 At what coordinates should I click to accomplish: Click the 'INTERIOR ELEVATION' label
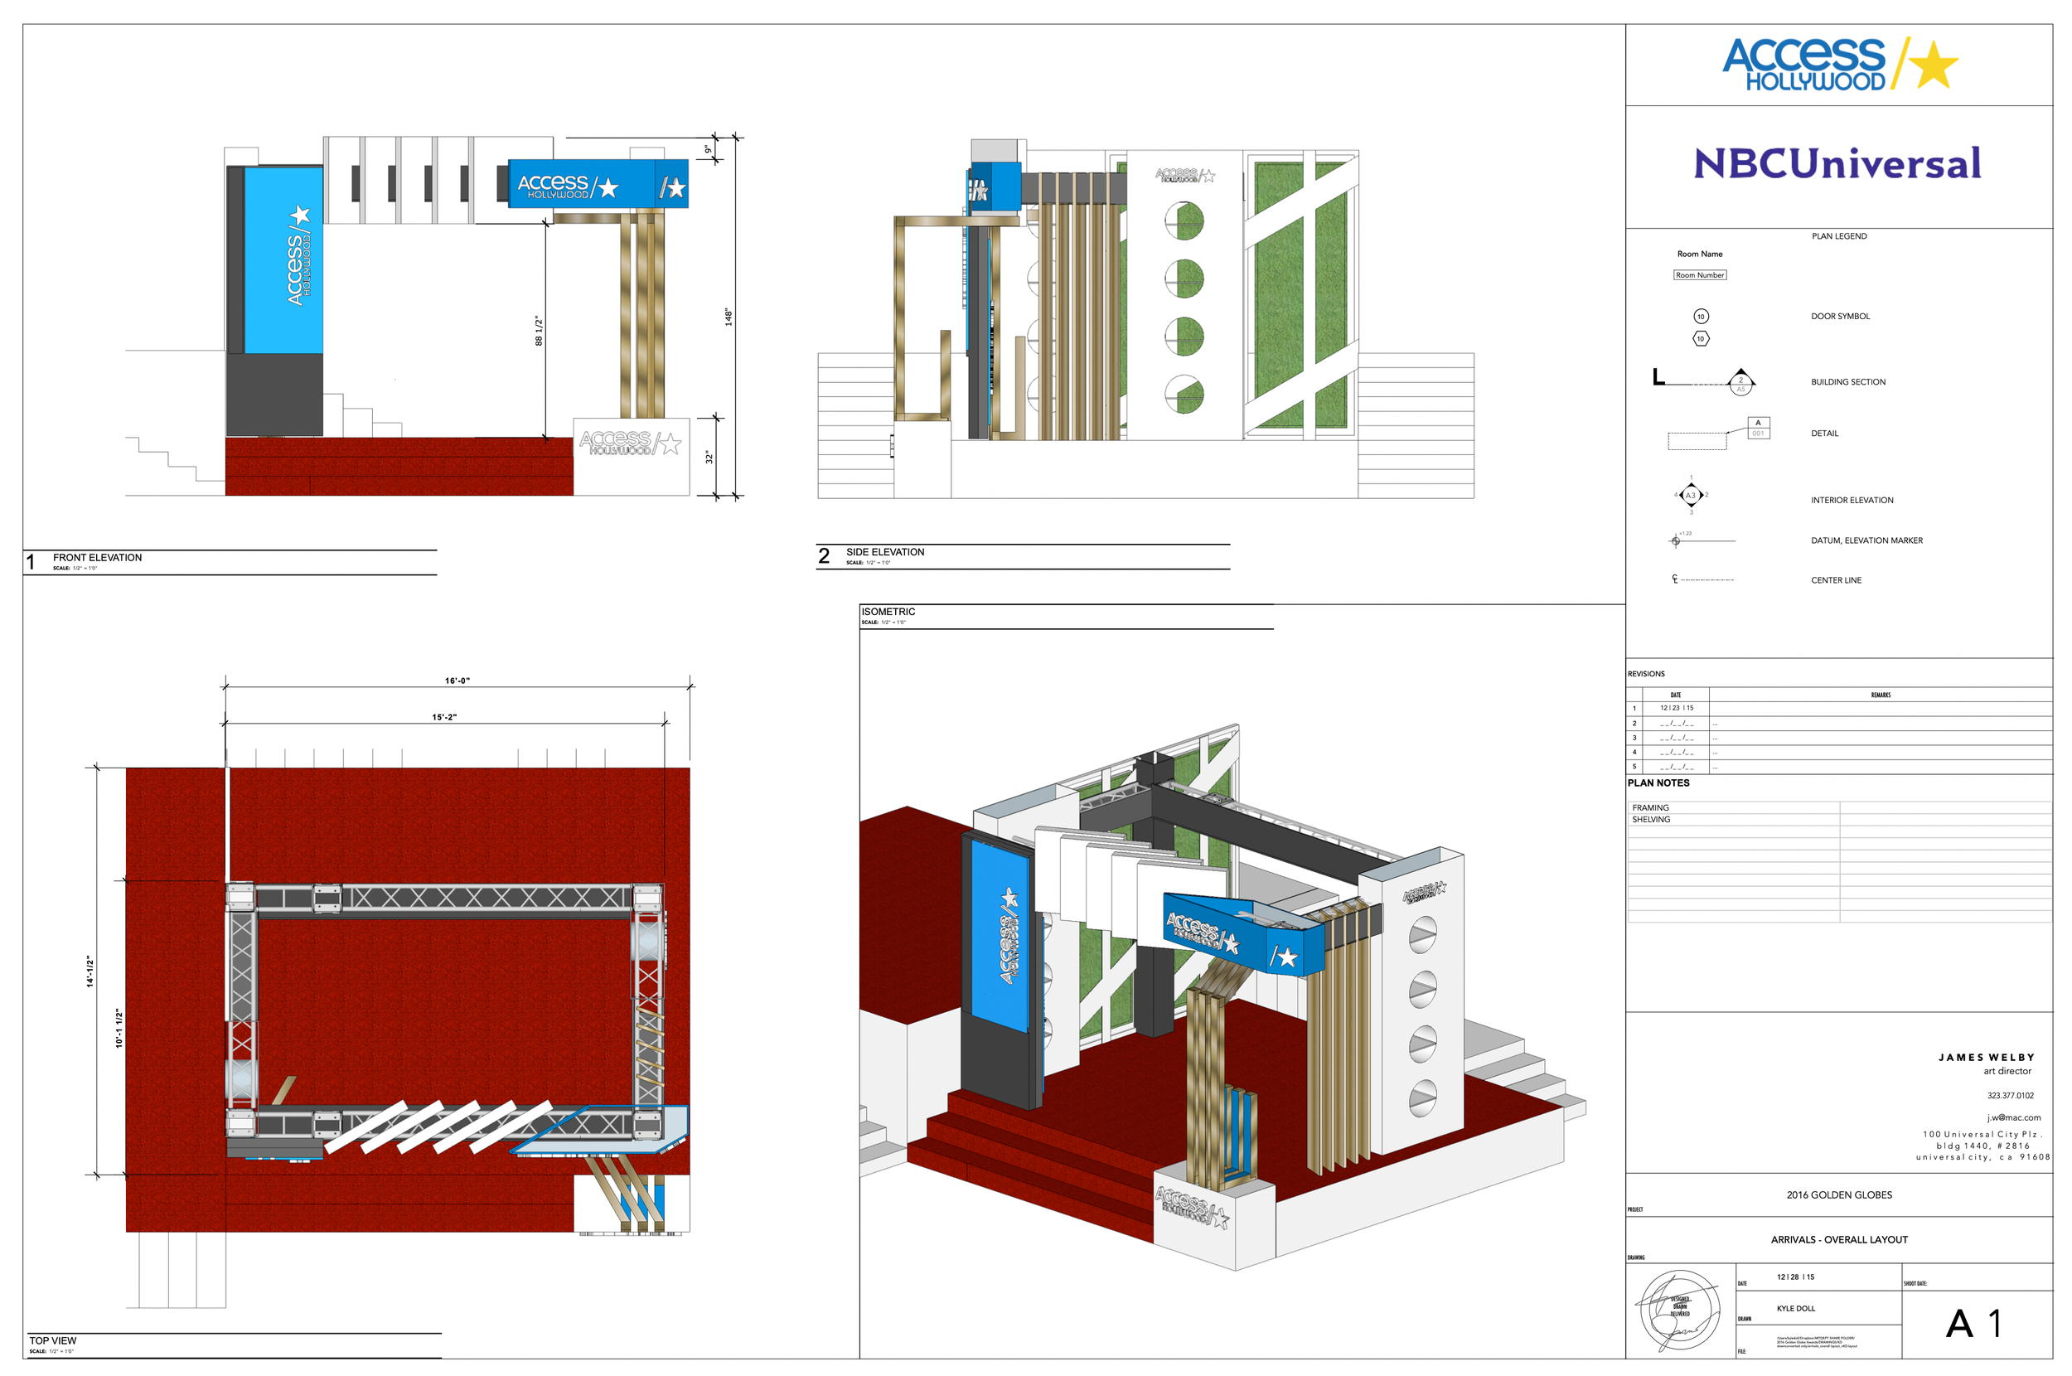[1851, 500]
